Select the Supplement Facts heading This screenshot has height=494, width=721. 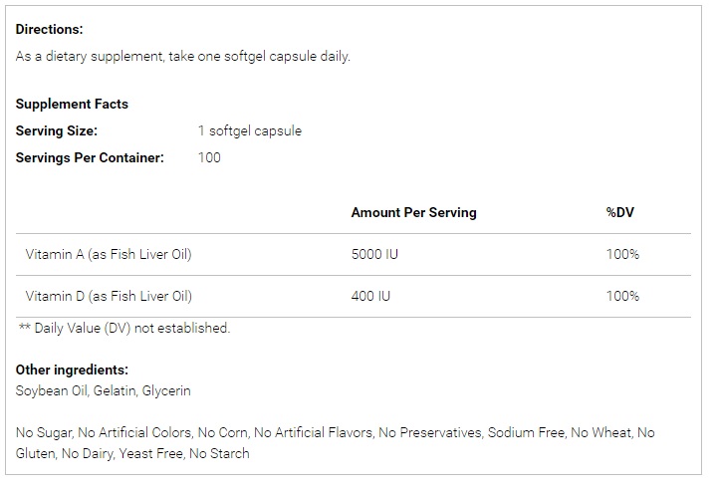(72, 104)
